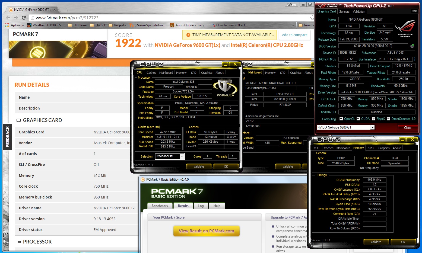Screen dimensions: 422x253
Task: Open the About tab in front CPU-Z CPU window
Action: 220,73
